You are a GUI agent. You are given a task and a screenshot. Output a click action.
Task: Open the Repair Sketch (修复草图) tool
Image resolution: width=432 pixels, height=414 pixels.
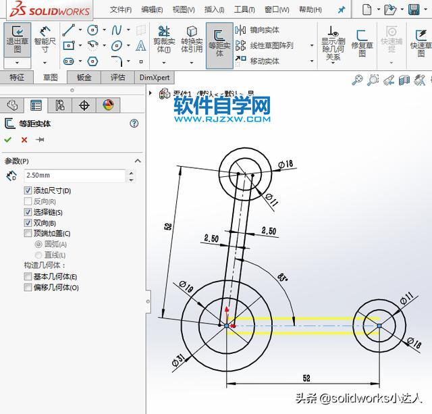(362, 42)
